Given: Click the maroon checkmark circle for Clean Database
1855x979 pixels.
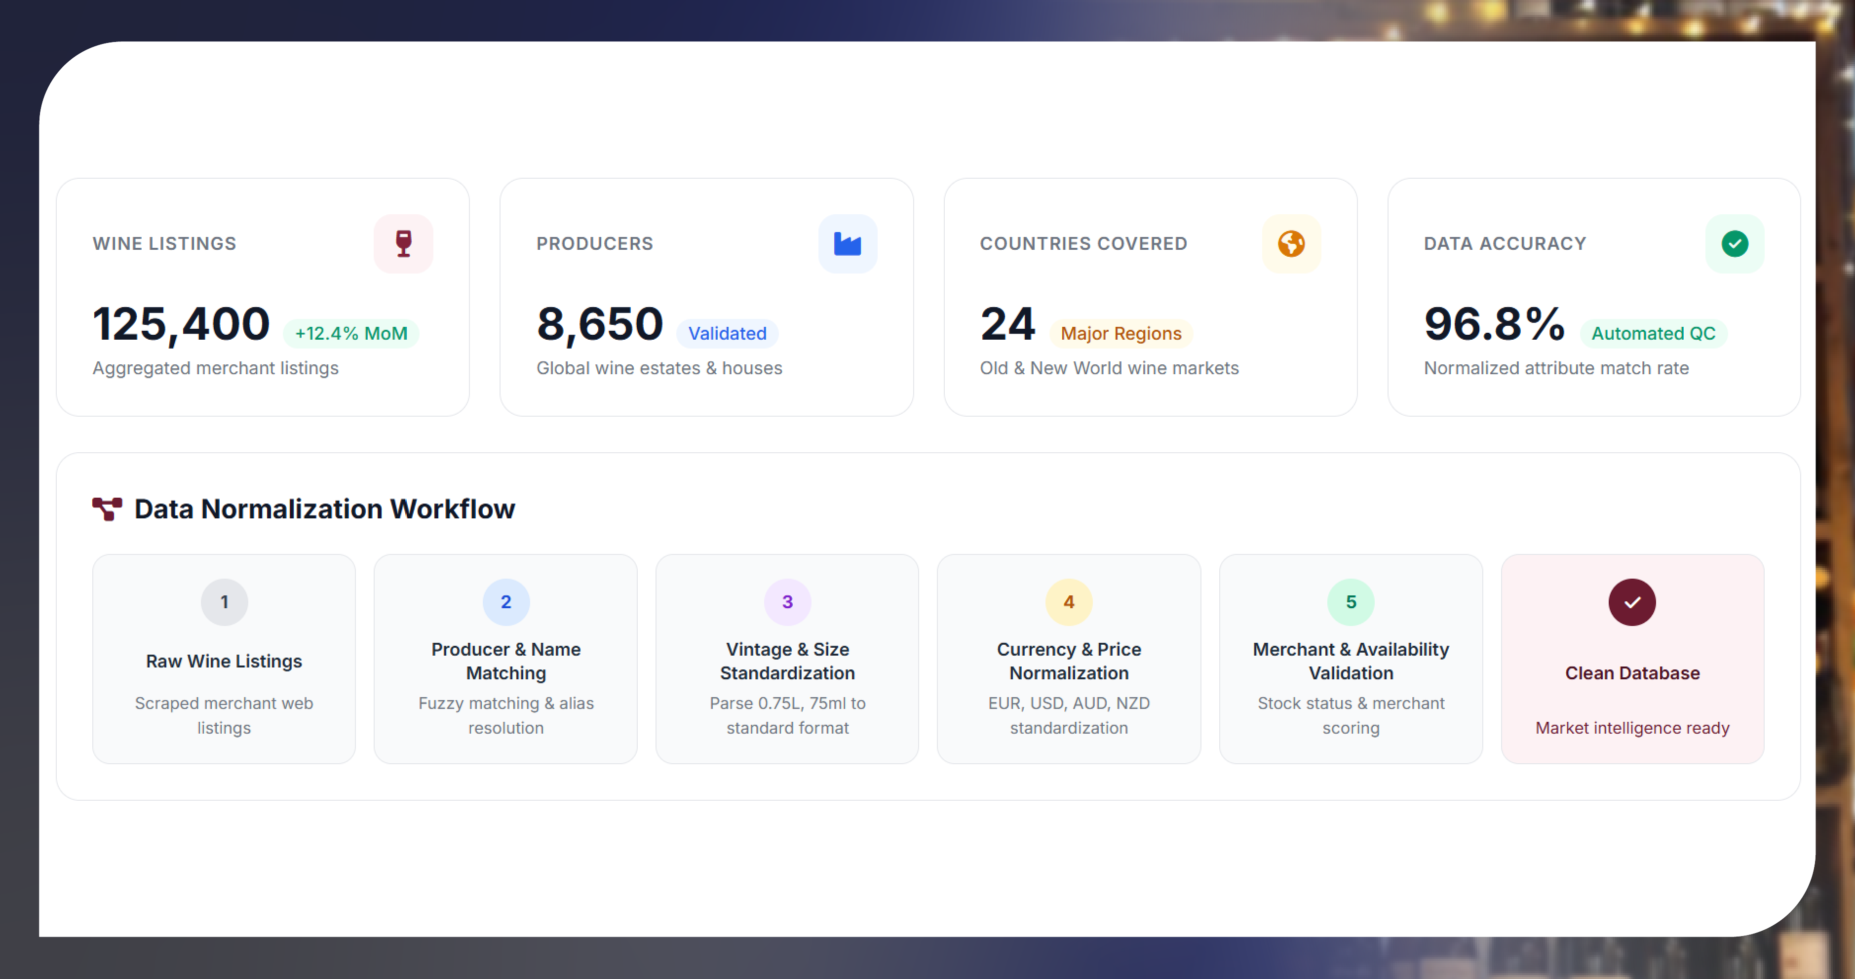Looking at the screenshot, I should tap(1632, 602).
